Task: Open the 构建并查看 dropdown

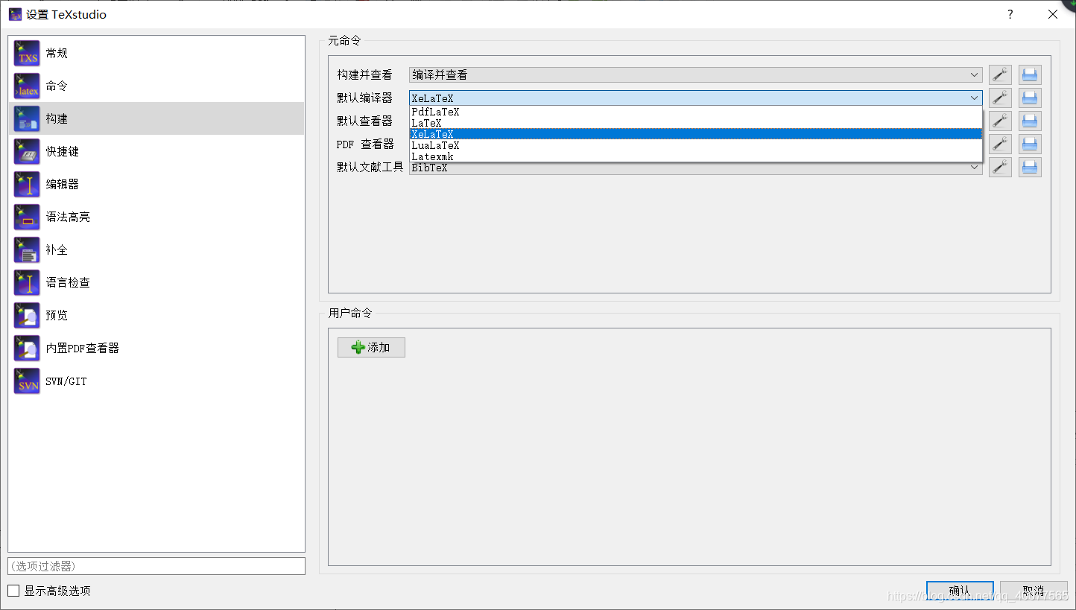Action: click(x=696, y=74)
